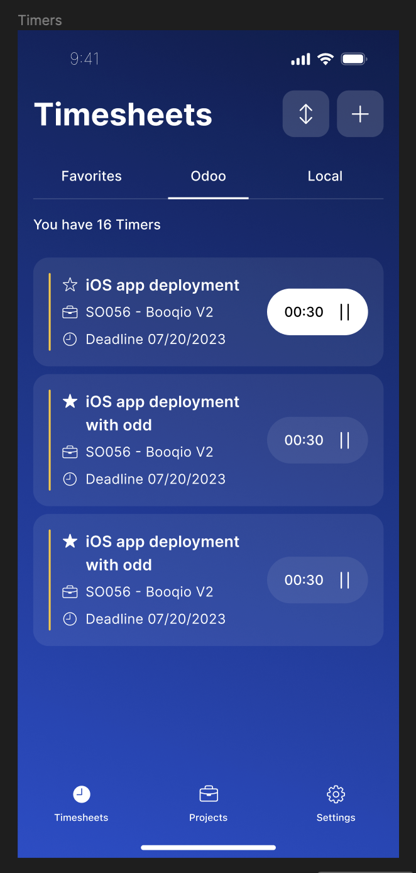Click the deadline clock icon on the second card
This screenshot has height=873, width=416.
click(x=70, y=479)
